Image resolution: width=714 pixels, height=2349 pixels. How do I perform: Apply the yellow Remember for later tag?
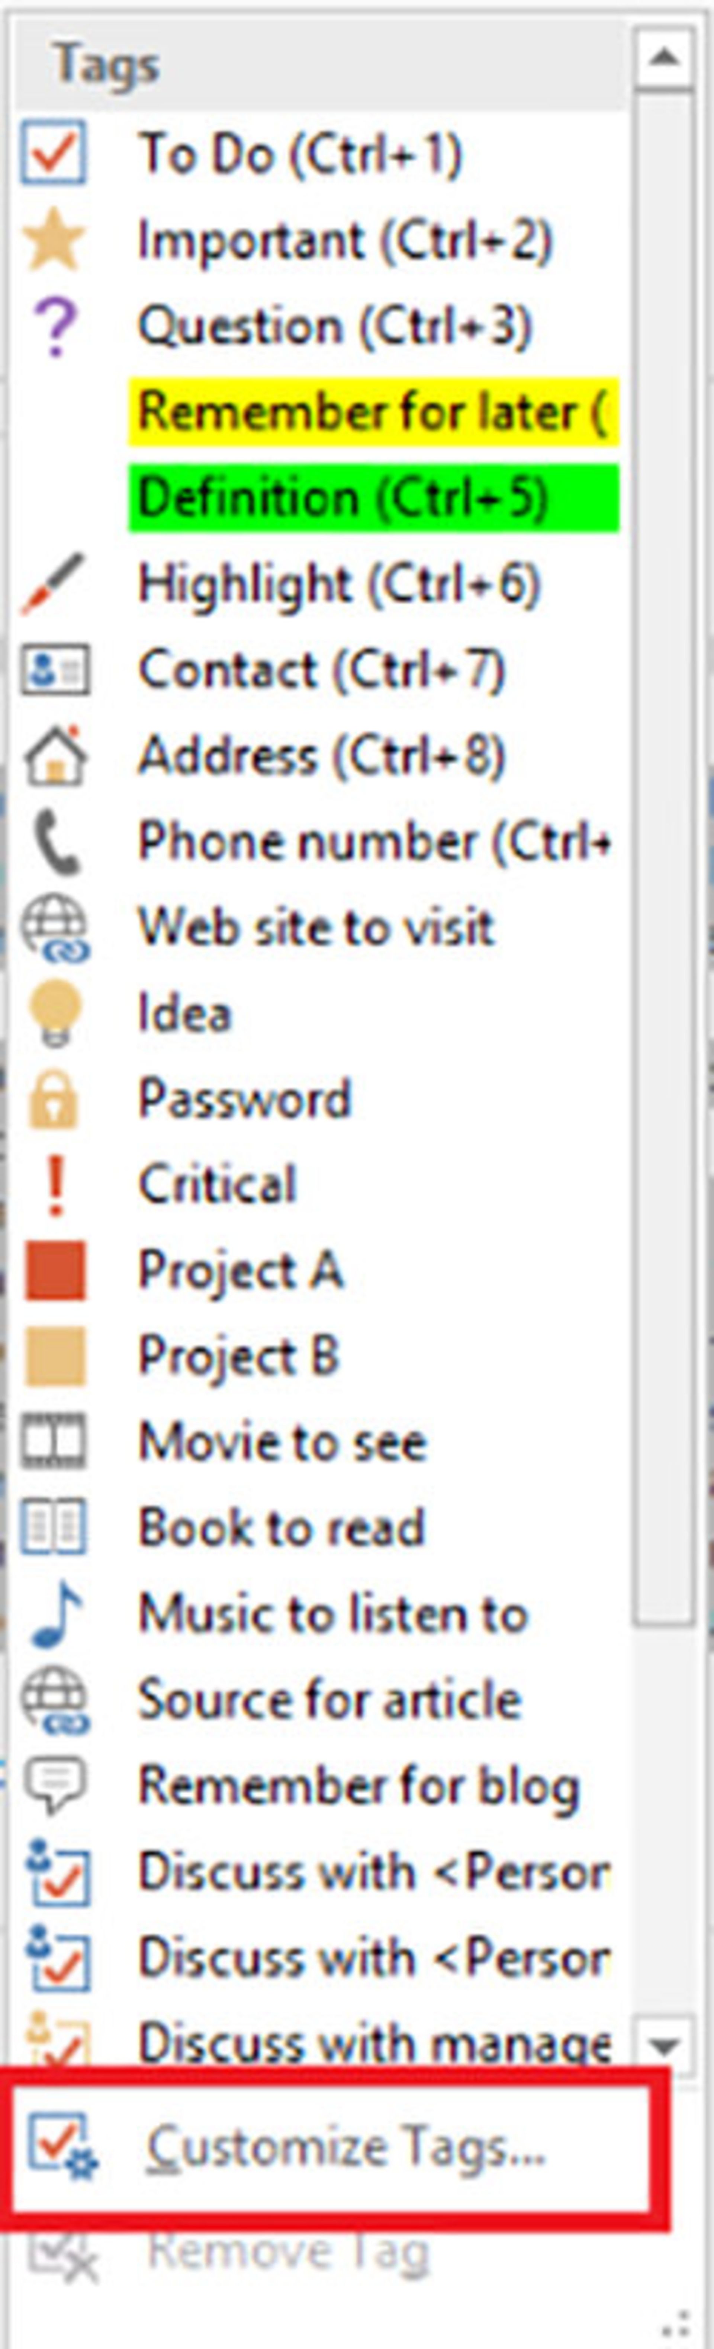pos(372,412)
